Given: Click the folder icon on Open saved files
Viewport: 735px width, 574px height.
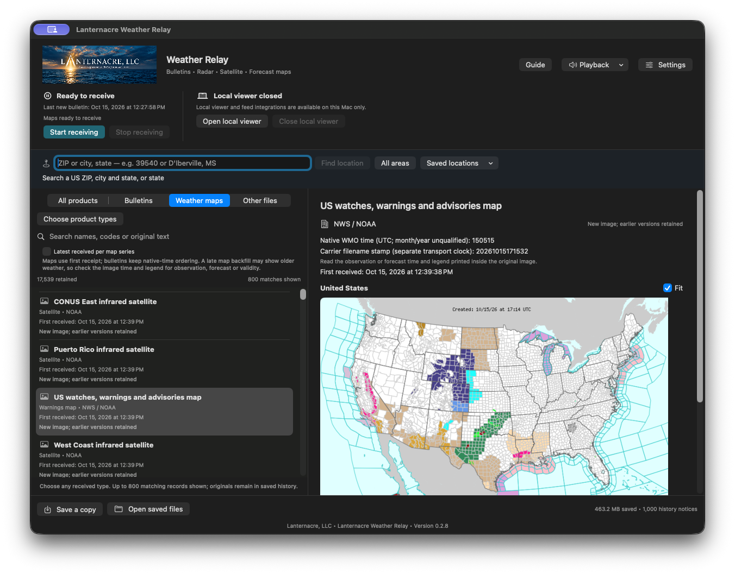Looking at the screenshot, I should tap(119, 509).
